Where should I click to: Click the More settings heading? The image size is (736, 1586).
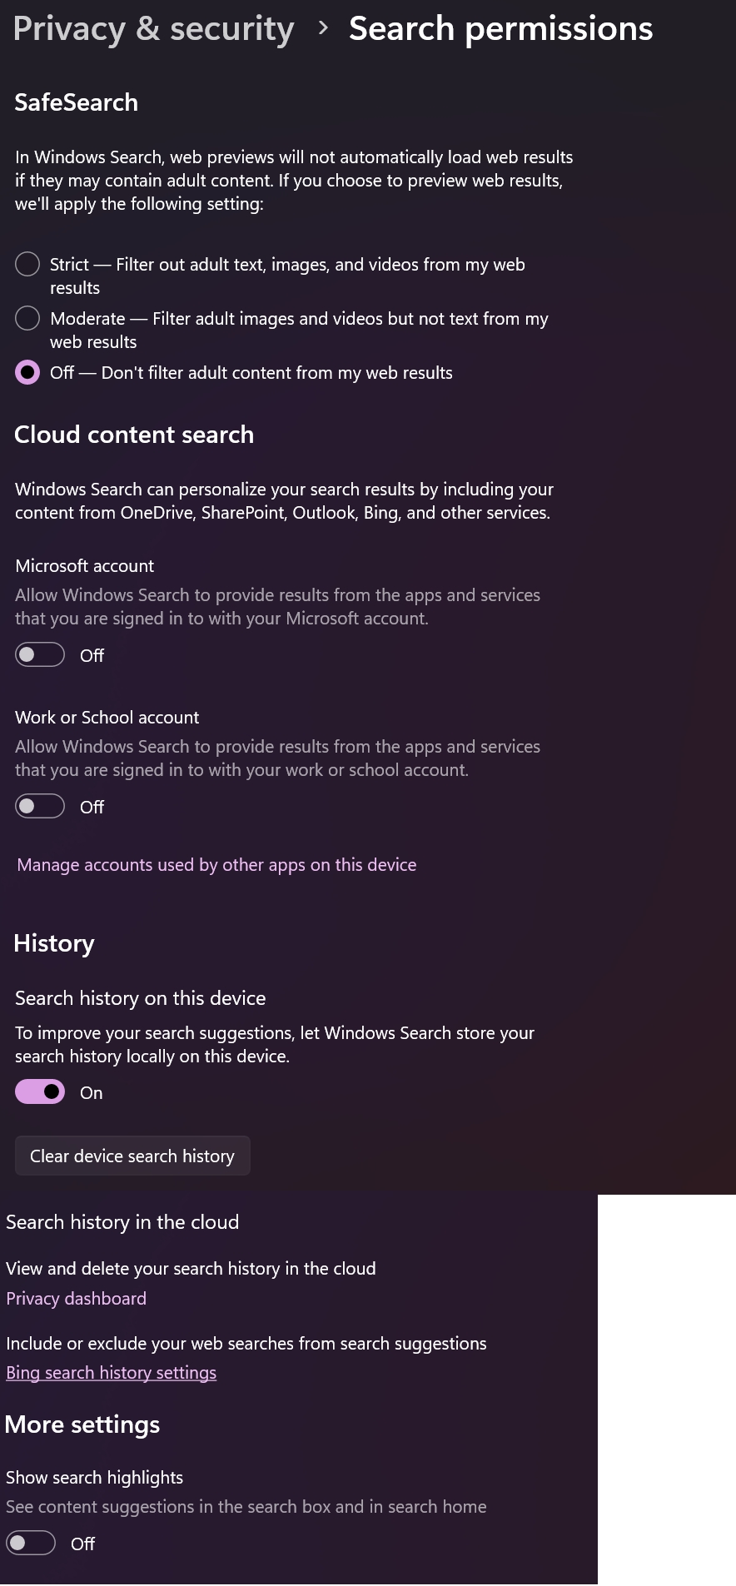[x=82, y=1424]
